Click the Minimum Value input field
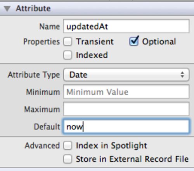Screen dimensions: 194x171 (x=126, y=92)
